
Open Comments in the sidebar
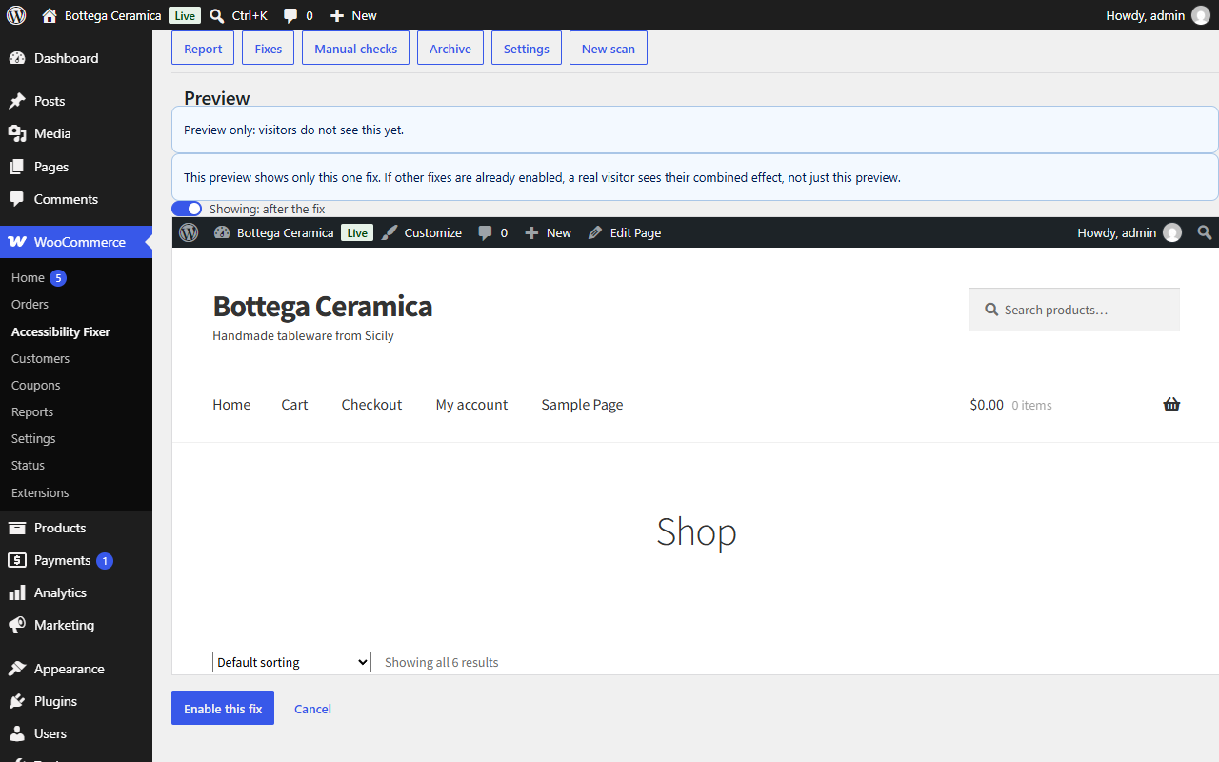pos(76,199)
